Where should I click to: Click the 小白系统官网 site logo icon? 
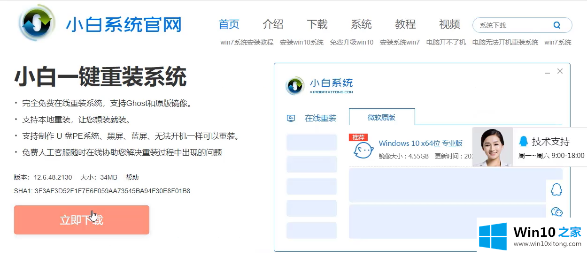(x=37, y=23)
